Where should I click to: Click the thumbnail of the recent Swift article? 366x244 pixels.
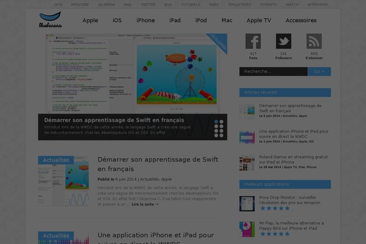pyautogui.click(x=247, y=112)
